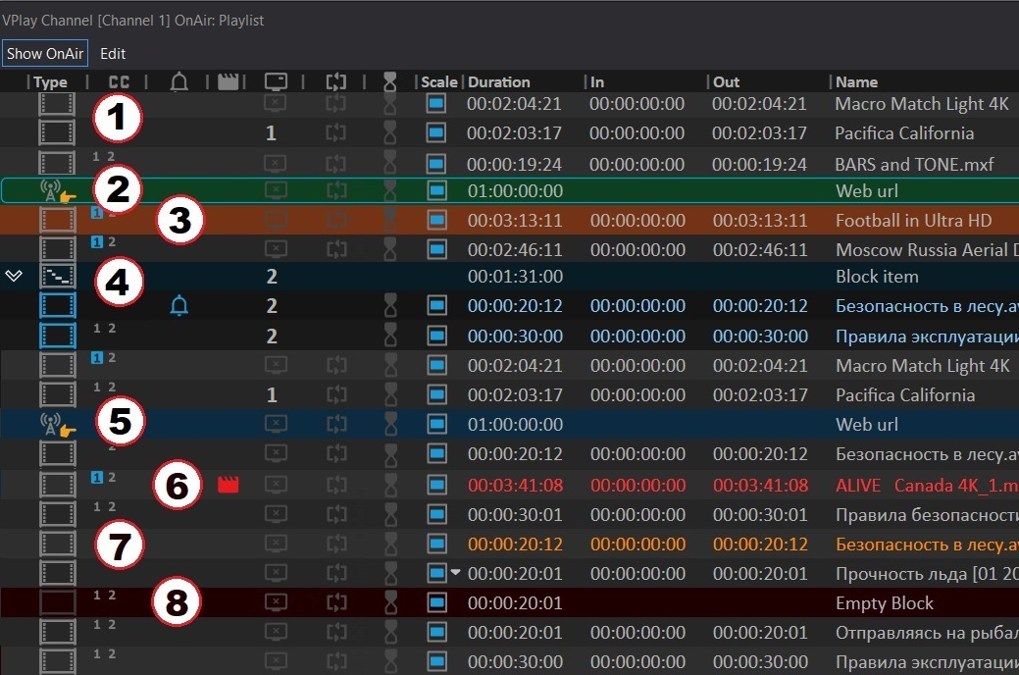Toggle scale icon on first Macro Match Light 4K row
Viewport: 1019px width, 675px height.
pyautogui.click(x=436, y=103)
